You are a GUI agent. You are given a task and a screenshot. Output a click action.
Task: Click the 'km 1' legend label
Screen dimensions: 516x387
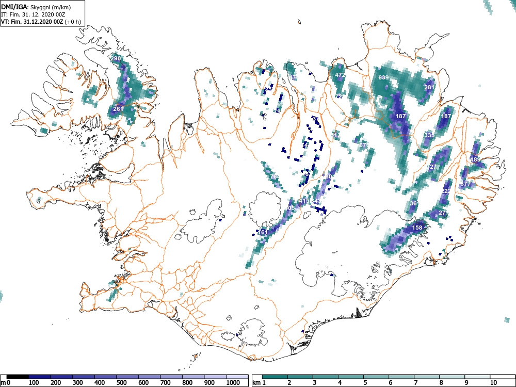(260, 383)
